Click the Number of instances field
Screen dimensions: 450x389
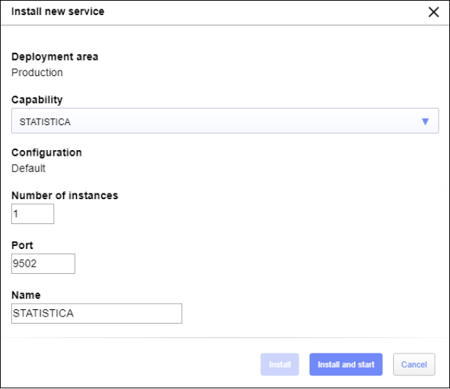point(33,214)
